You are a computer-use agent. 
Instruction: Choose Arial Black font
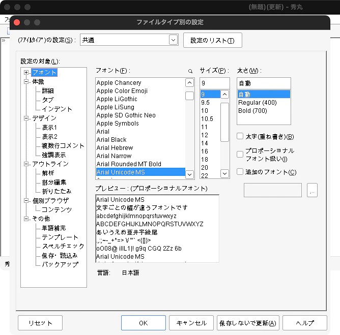(140, 140)
